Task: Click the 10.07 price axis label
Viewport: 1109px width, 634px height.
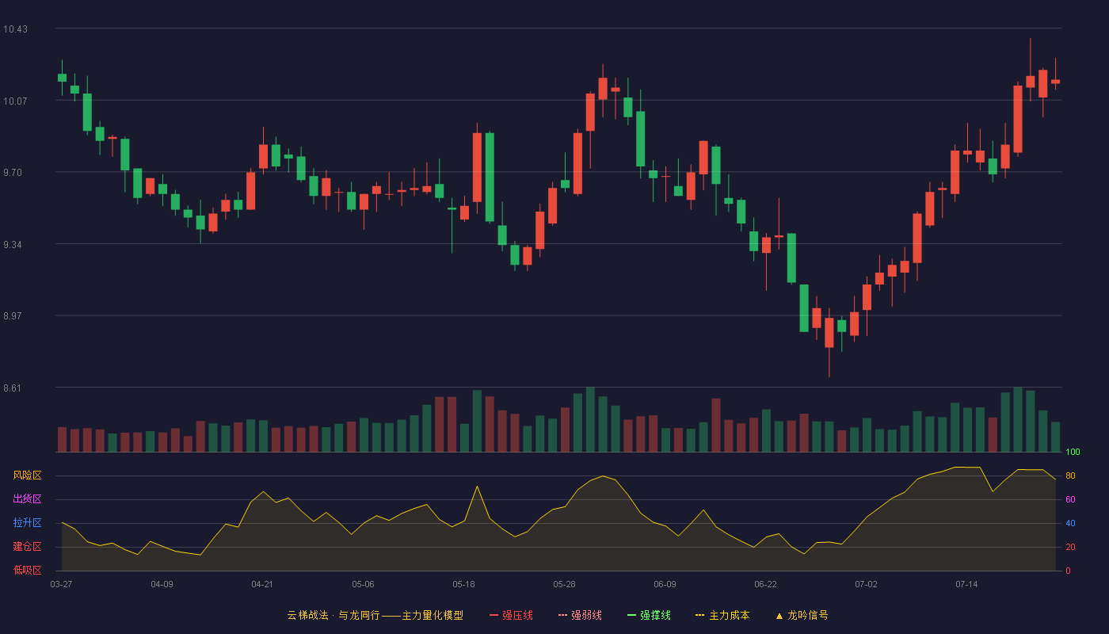Action: point(15,101)
